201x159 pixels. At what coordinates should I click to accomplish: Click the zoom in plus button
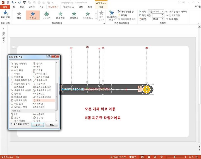185,157
